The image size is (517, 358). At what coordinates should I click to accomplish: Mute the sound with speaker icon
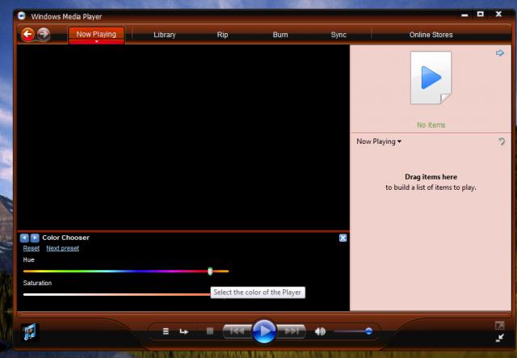320,331
